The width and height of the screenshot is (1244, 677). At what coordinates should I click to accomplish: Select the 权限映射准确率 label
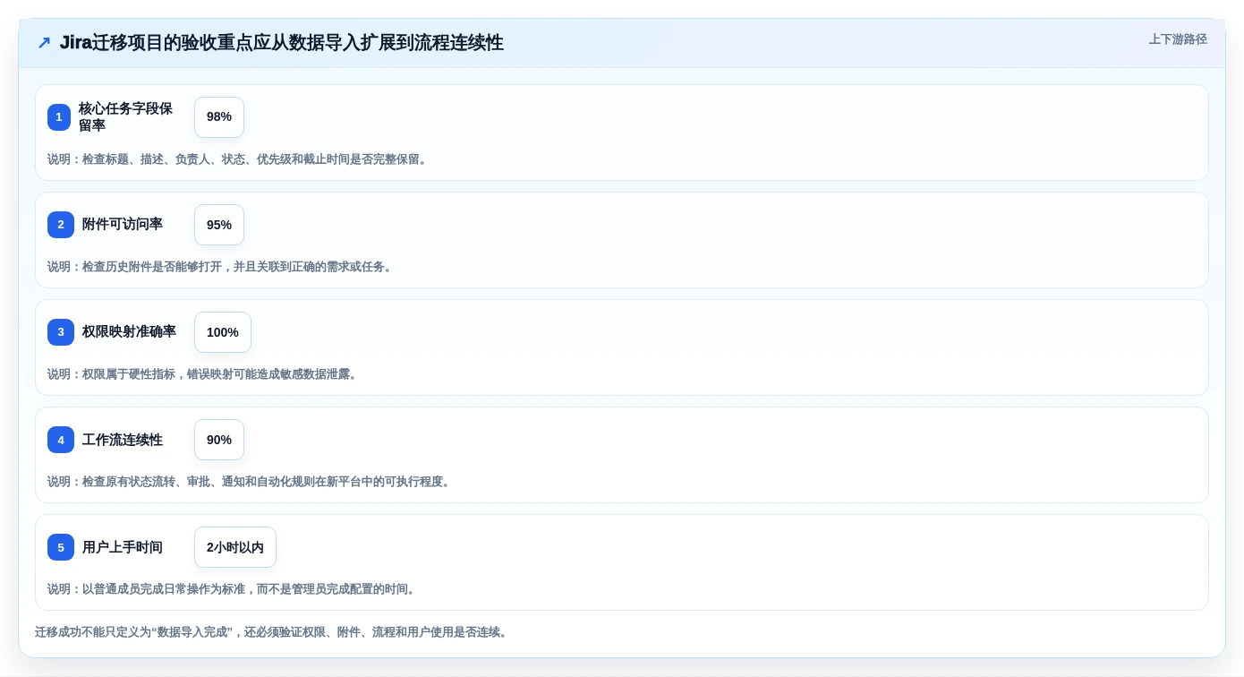tap(129, 332)
